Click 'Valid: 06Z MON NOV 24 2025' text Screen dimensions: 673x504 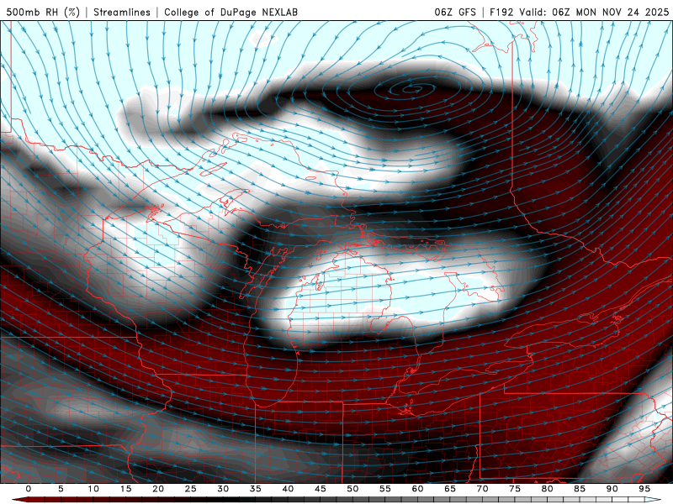pyautogui.click(x=594, y=12)
